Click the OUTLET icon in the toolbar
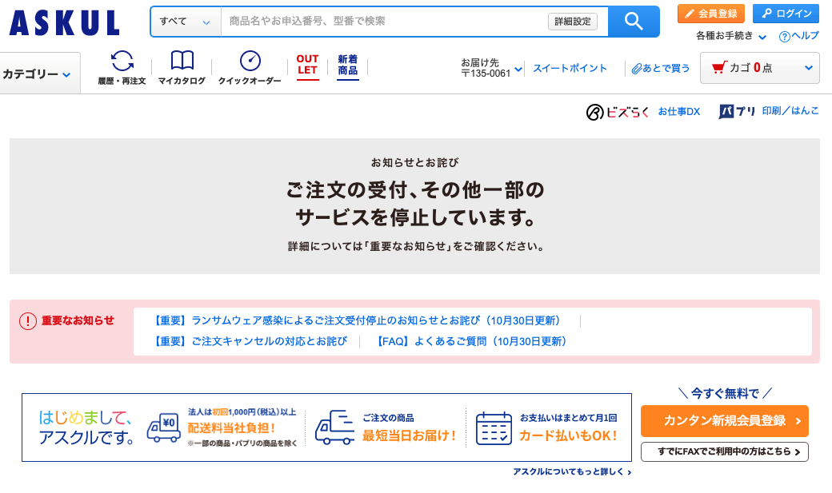 pyautogui.click(x=307, y=66)
